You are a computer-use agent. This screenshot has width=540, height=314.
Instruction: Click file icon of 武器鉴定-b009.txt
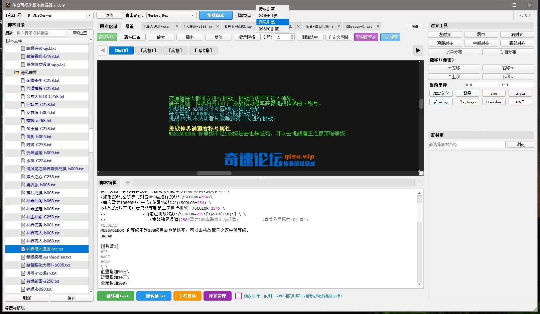coord(23,153)
